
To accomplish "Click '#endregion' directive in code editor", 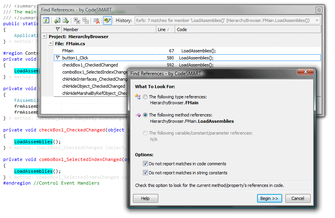I will [17, 183].
